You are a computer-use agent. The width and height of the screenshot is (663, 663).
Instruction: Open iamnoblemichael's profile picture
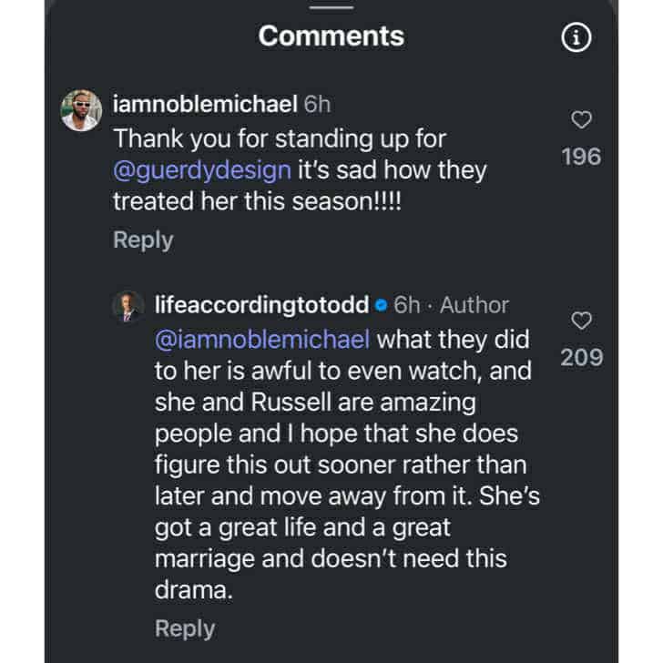pyautogui.click(x=80, y=110)
